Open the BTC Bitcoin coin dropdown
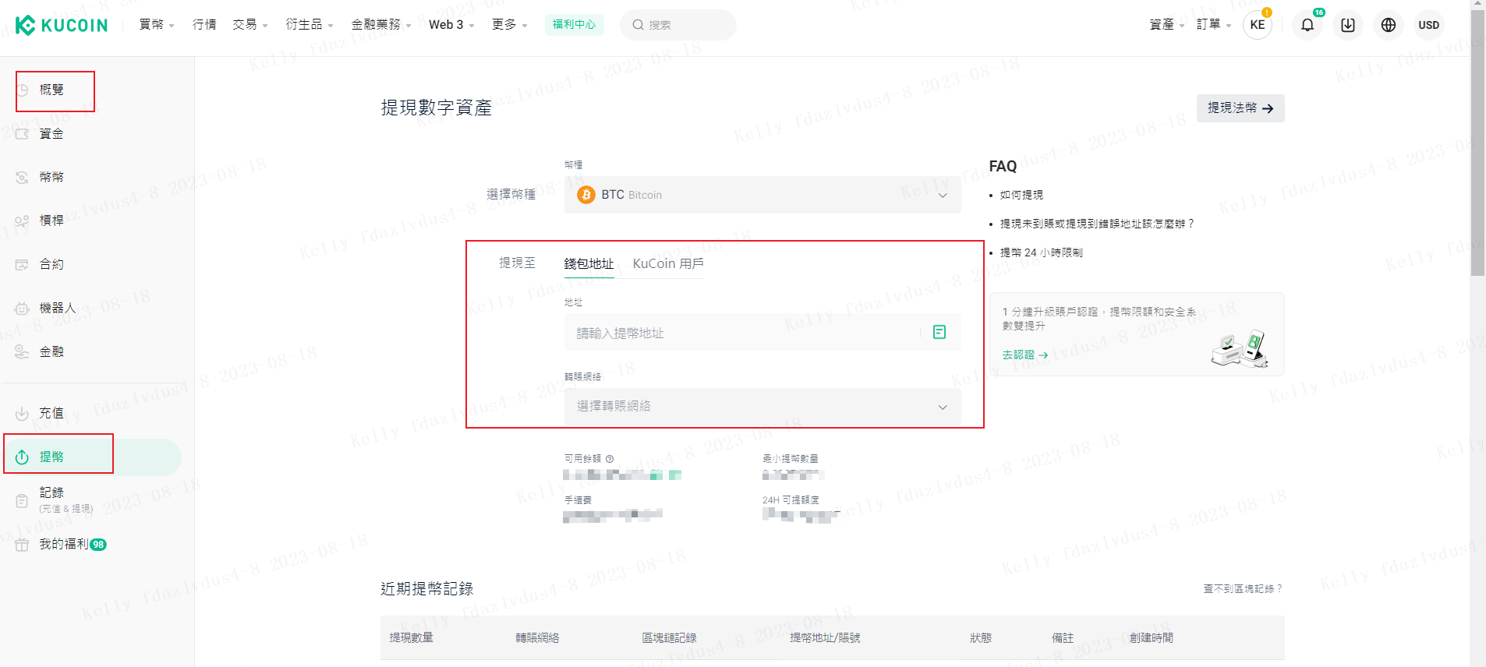Viewport: 1486px width, 667px height. pos(762,195)
